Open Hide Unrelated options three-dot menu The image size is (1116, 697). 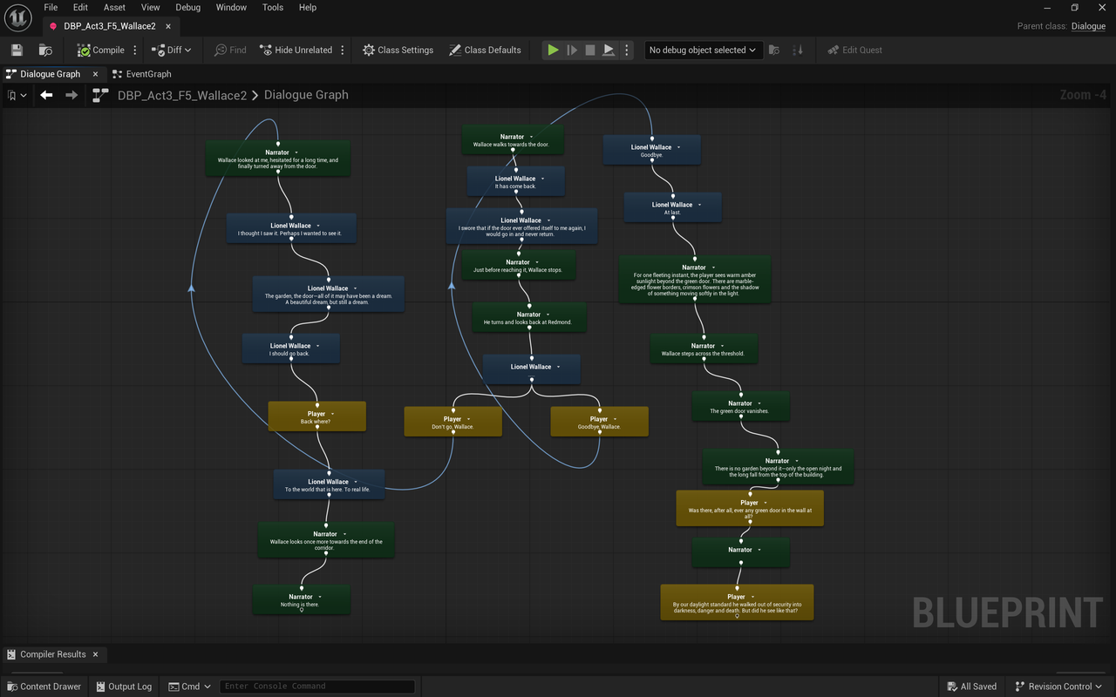click(343, 50)
